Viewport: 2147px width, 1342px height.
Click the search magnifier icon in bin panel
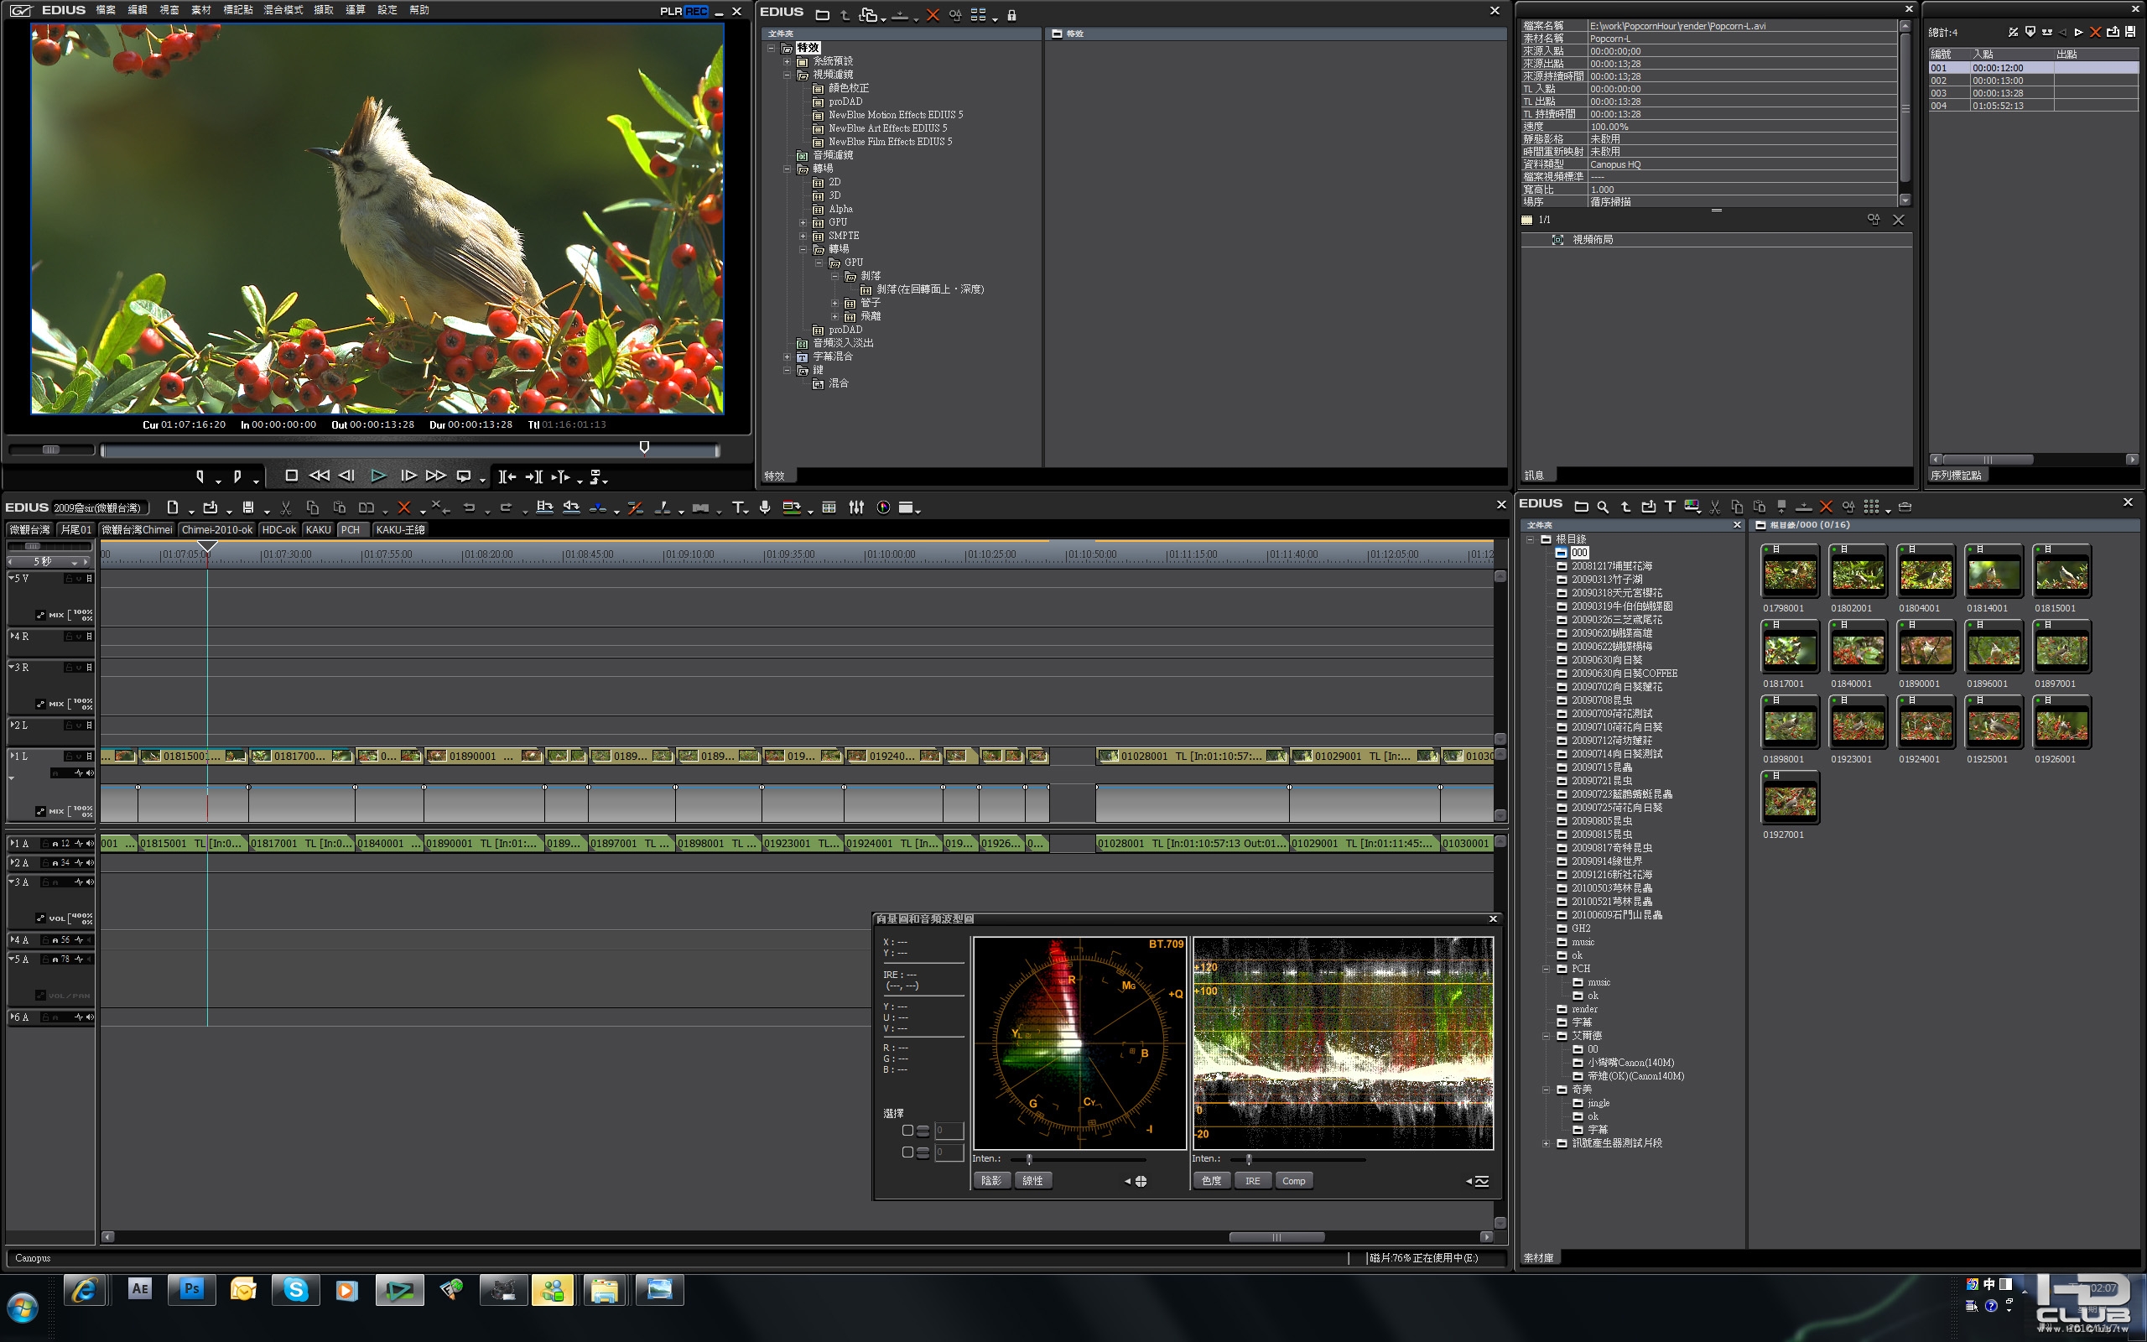click(x=1604, y=507)
